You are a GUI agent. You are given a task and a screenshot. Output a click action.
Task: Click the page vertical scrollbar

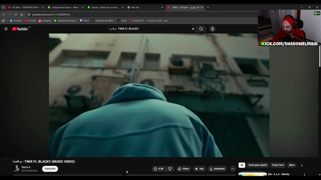(319, 56)
